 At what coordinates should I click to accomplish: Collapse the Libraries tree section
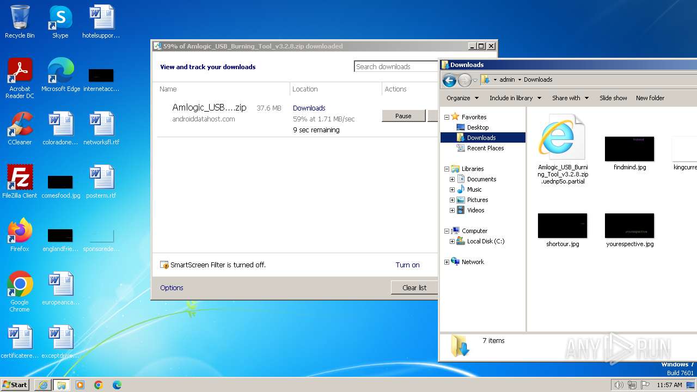pyautogui.click(x=447, y=169)
